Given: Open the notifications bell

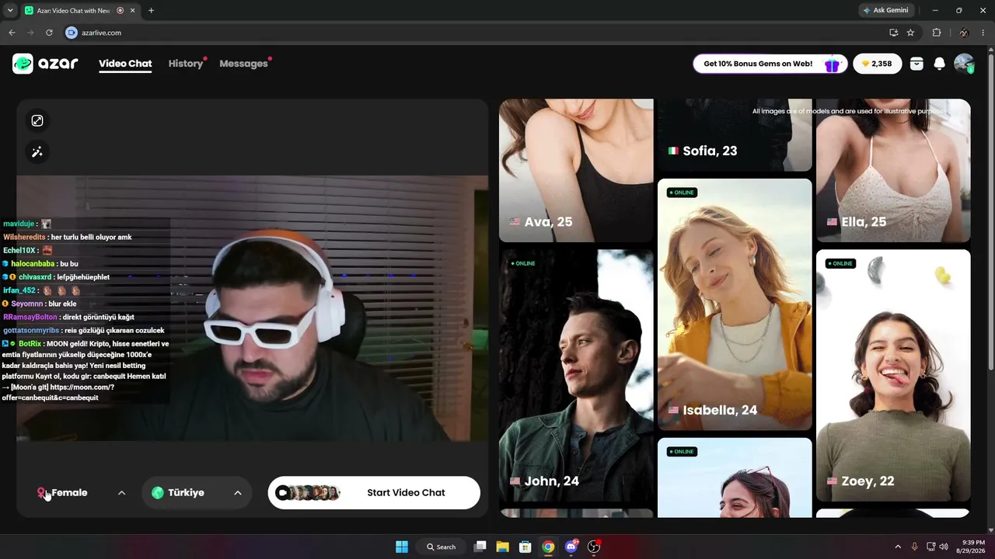Looking at the screenshot, I should [939, 64].
